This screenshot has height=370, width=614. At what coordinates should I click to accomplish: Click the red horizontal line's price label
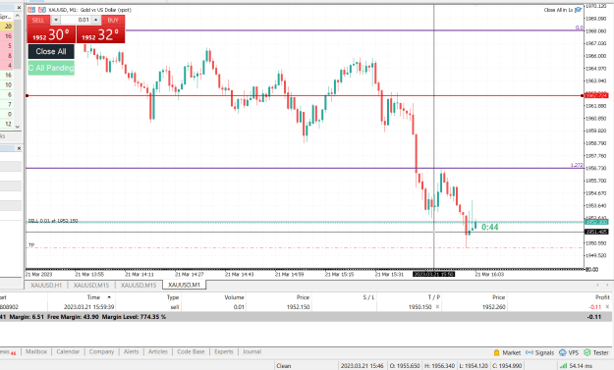point(596,95)
